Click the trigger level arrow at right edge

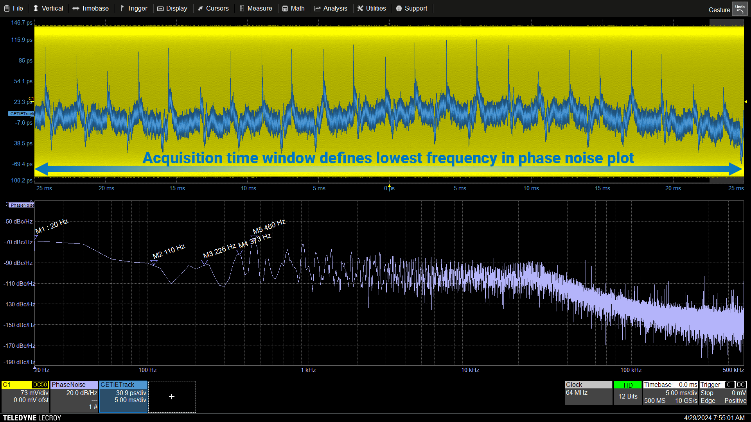click(x=746, y=102)
